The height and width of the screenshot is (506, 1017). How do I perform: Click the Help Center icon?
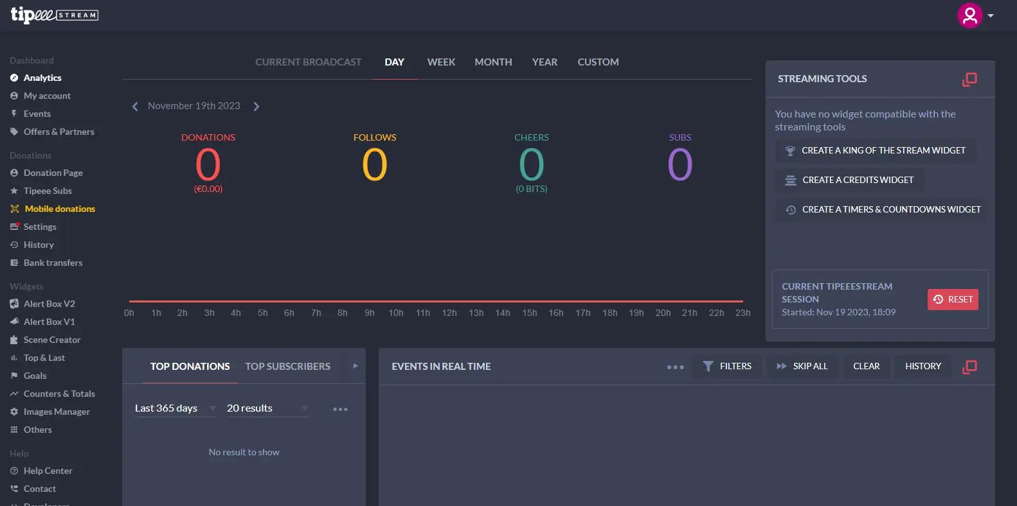[14, 471]
